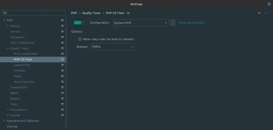Click the project-level icon beside Mess Detector
This screenshot has width=273, height=130.
click(62, 82)
